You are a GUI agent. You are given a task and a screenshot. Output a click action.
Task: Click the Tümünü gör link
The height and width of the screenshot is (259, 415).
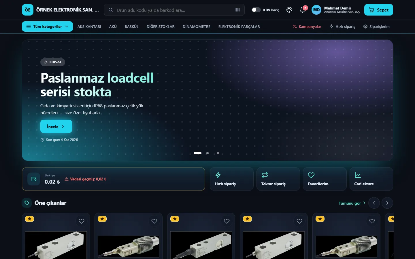(x=352, y=203)
